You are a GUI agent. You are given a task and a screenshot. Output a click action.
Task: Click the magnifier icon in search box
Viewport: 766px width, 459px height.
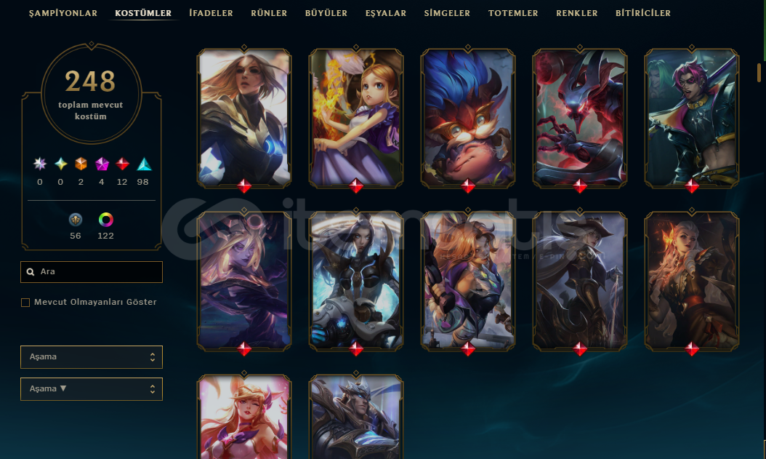coord(31,272)
